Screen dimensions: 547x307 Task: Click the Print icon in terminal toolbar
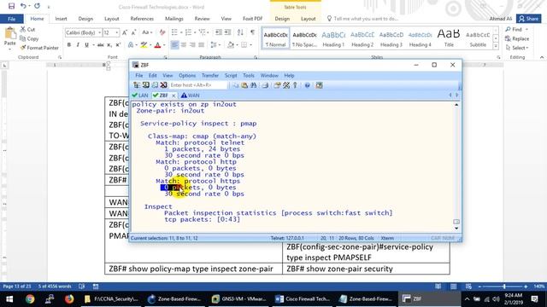coord(265,85)
